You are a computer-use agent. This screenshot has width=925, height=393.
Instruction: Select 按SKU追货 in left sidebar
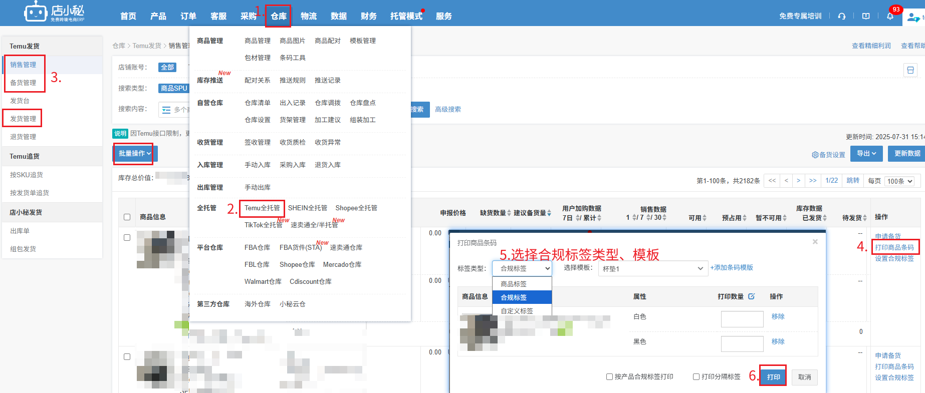tap(27, 175)
